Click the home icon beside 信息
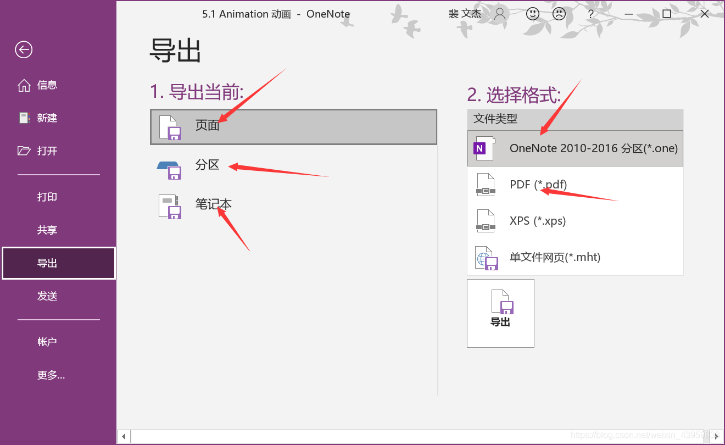725x445 pixels. (24, 85)
